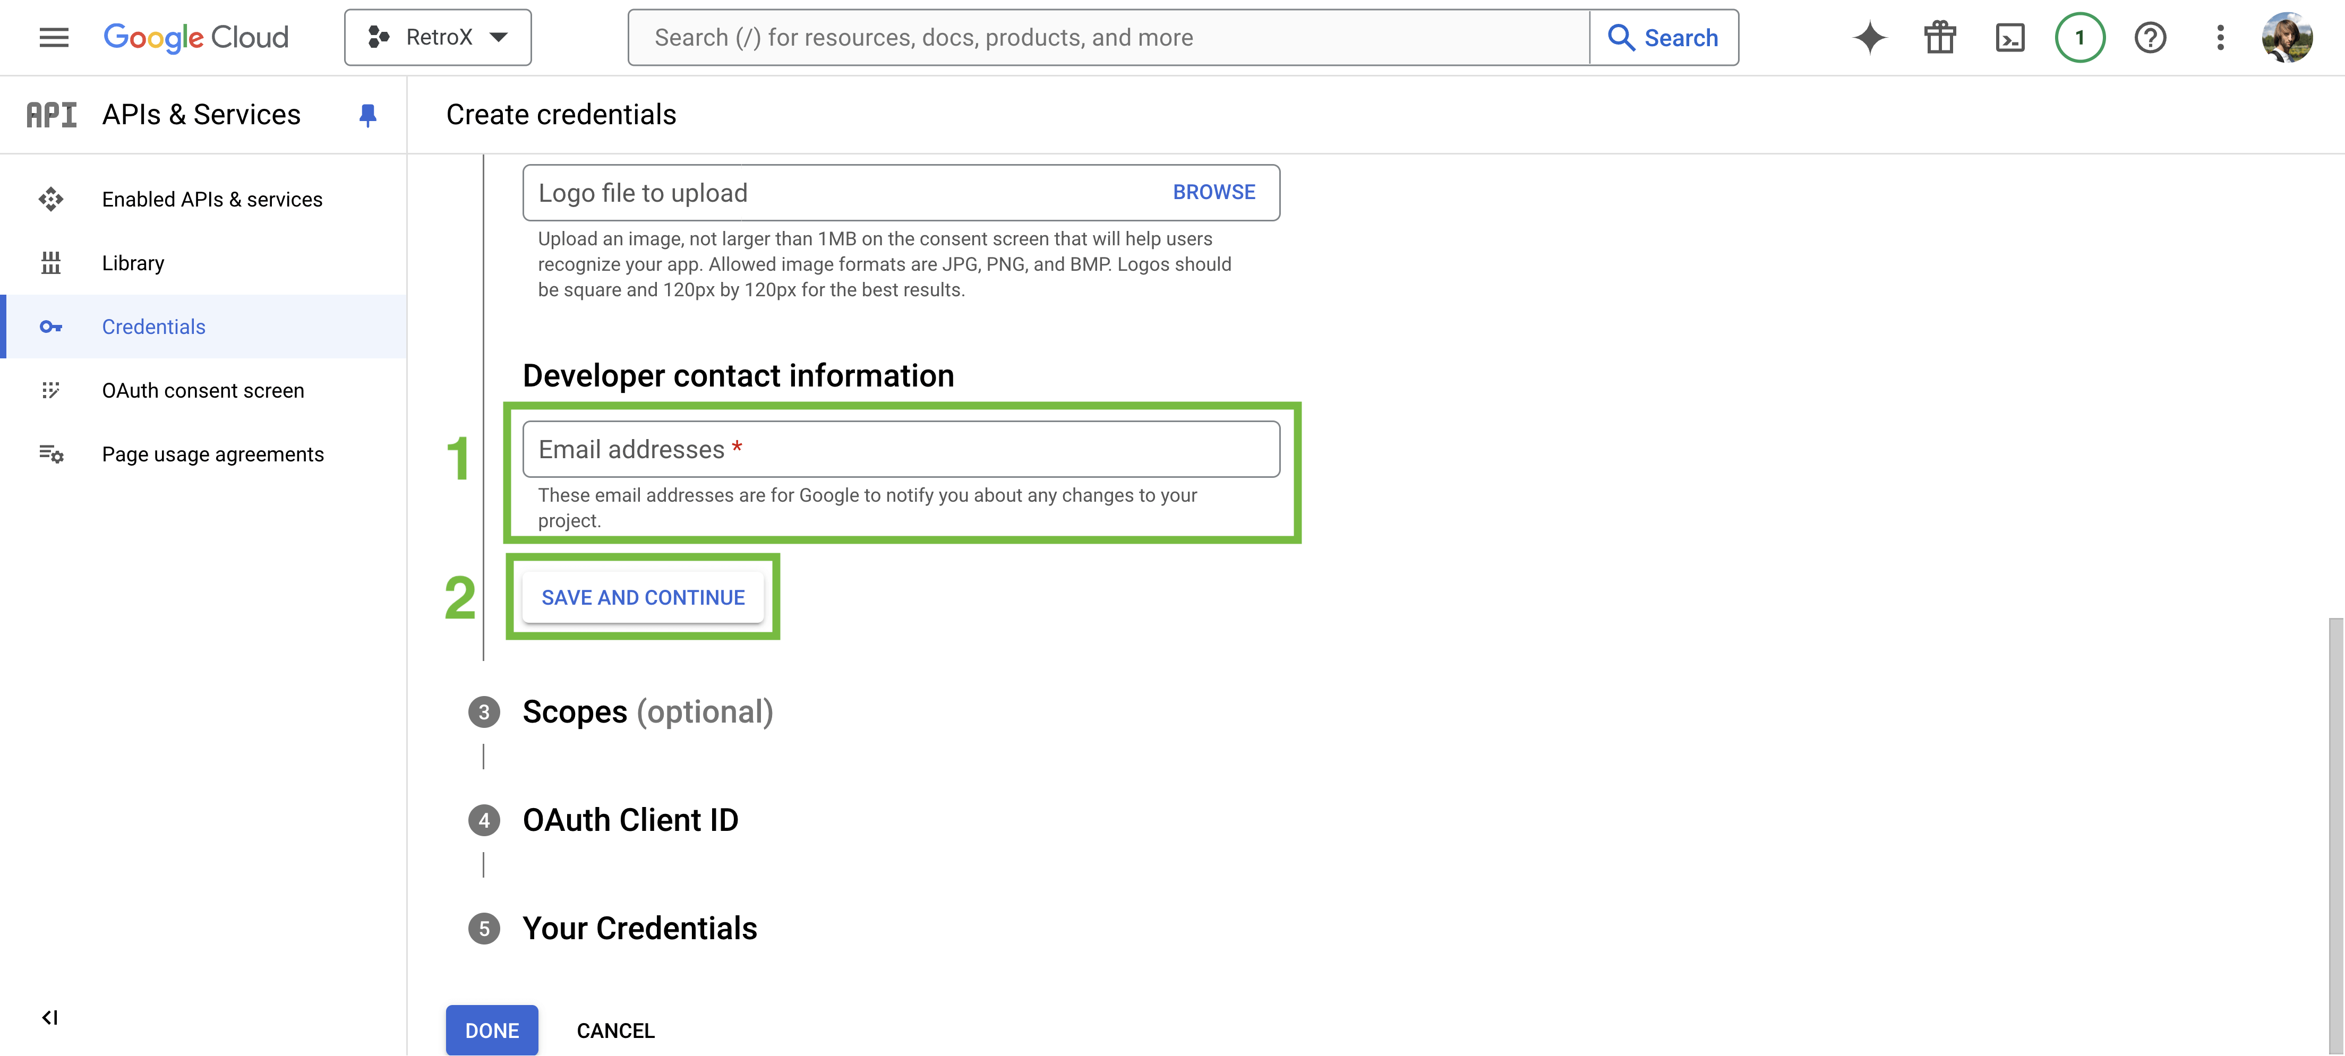Open the main navigation hamburger menu

click(54, 37)
